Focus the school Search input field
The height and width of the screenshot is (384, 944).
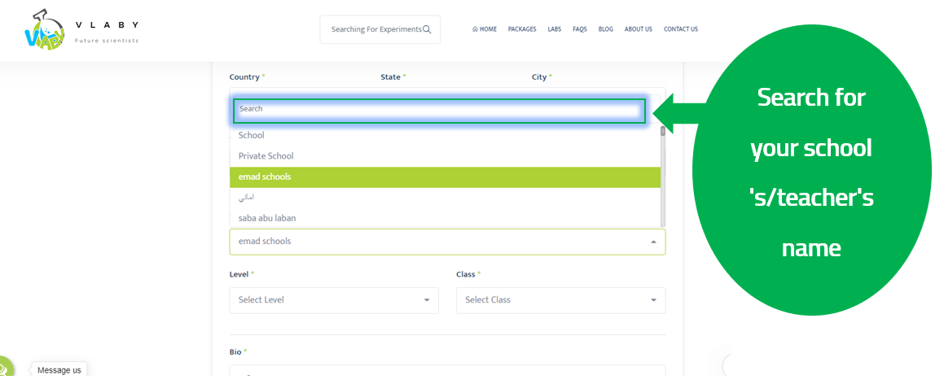tap(440, 109)
